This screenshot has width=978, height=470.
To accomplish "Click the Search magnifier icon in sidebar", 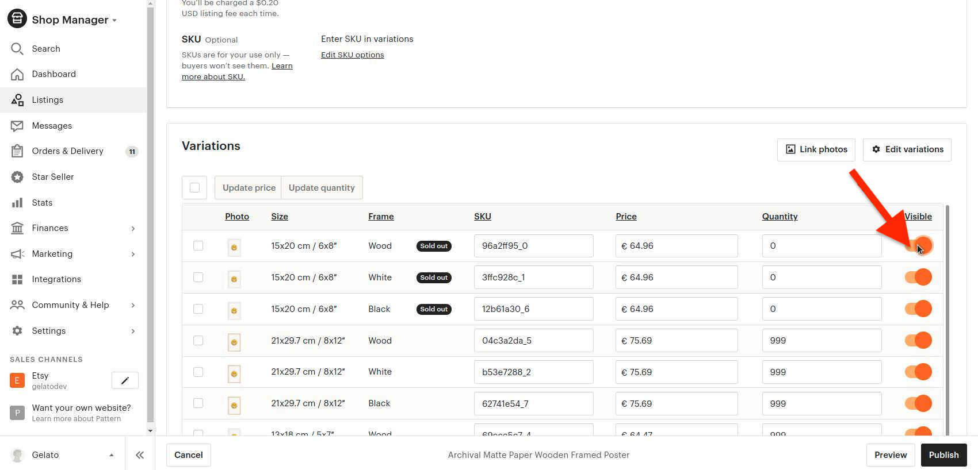I will 17,49.
